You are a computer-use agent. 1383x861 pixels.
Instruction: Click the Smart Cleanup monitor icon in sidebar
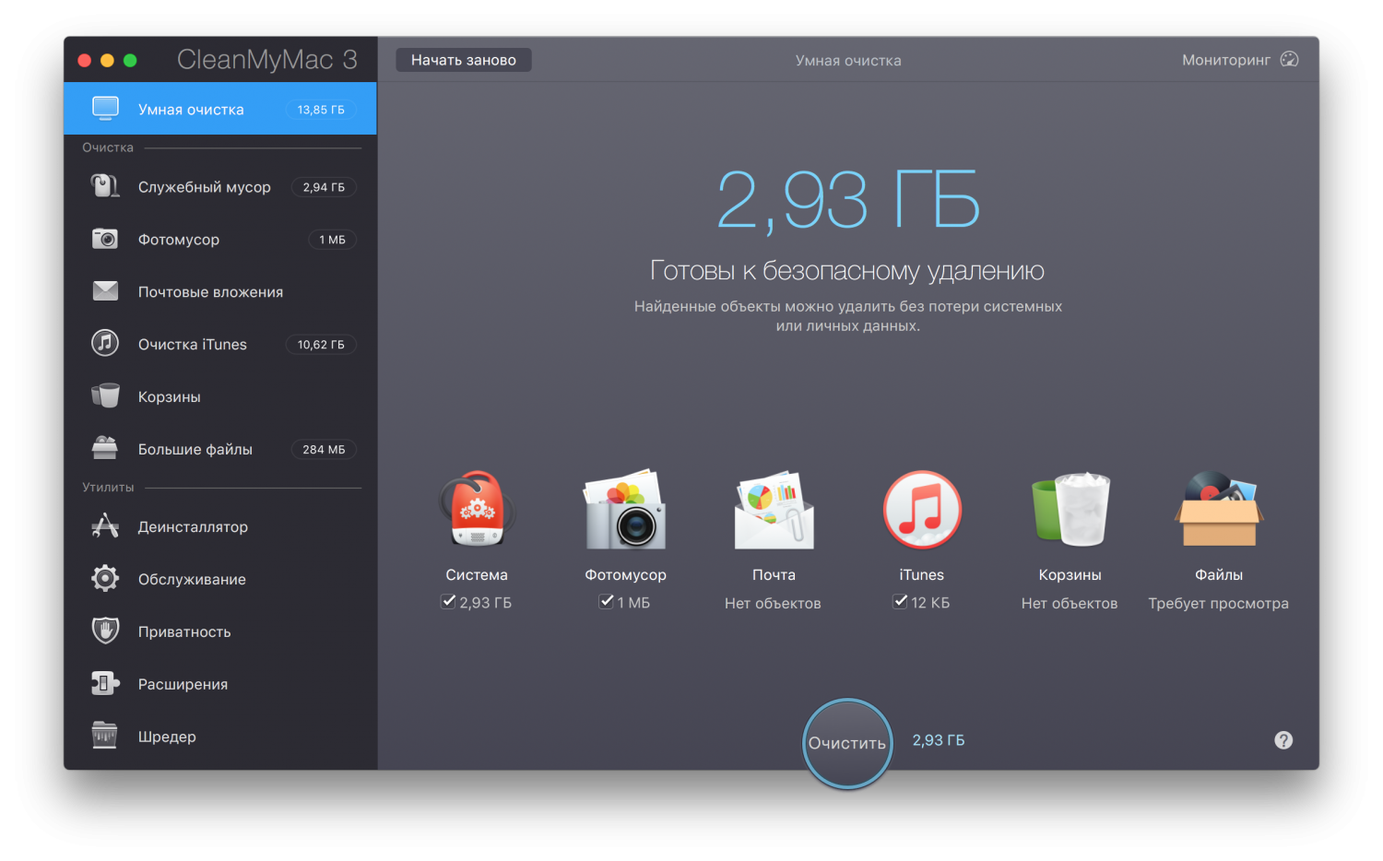click(x=105, y=109)
